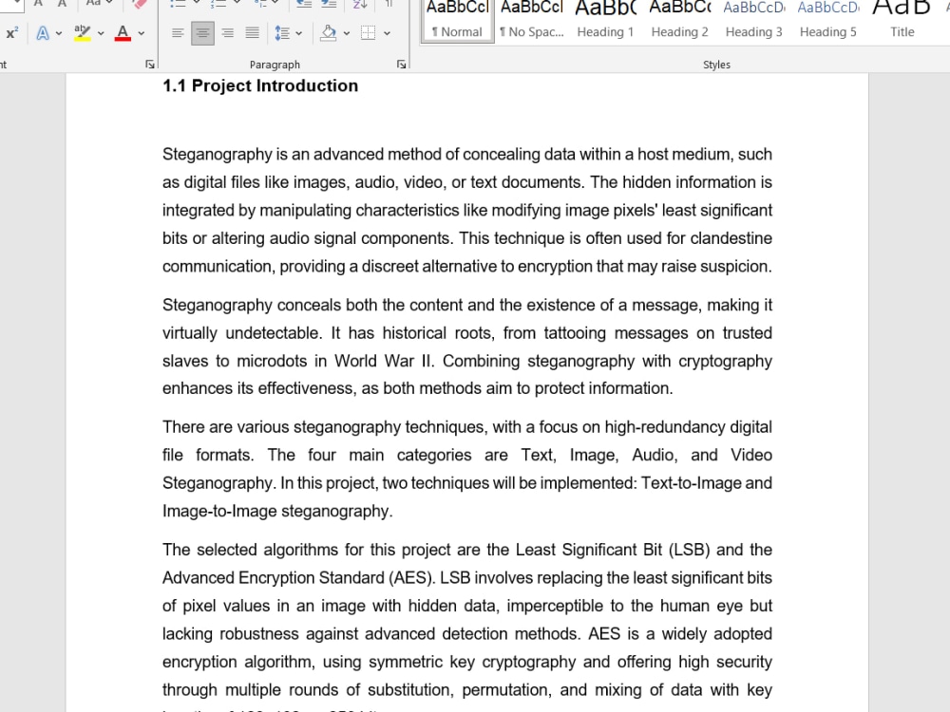The width and height of the screenshot is (950, 712).
Task: Apply superscript formatting
Action: (11, 31)
